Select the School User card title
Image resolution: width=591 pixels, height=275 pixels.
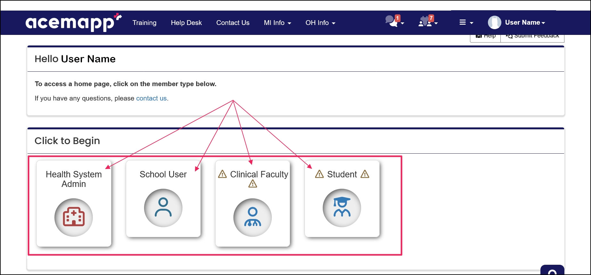163,174
